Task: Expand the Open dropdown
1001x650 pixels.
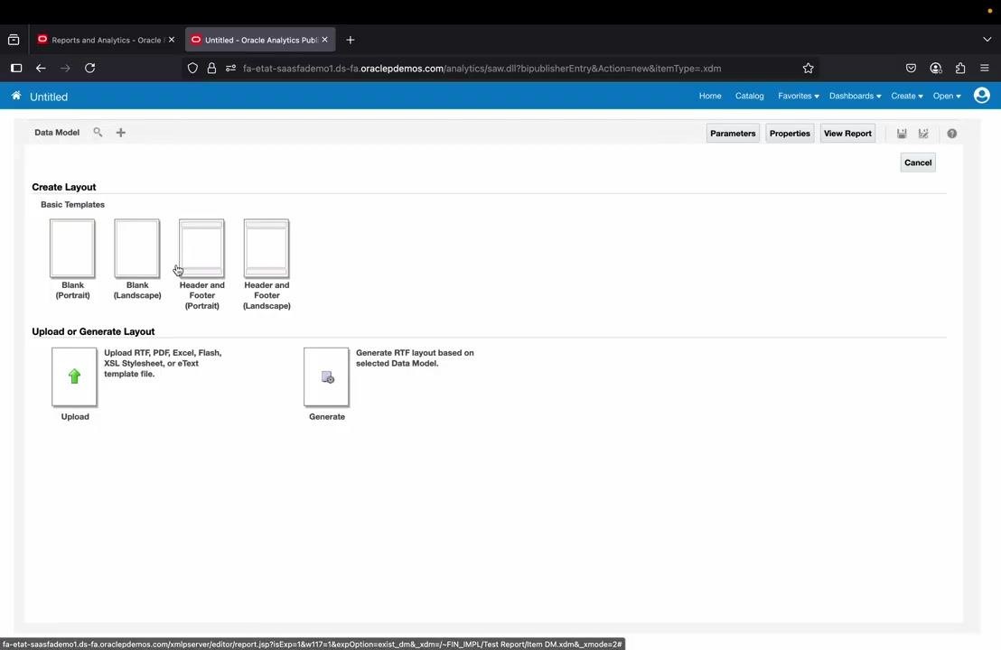Action: [946, 96]
